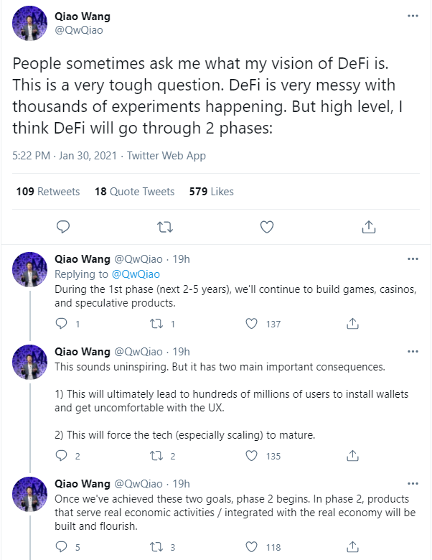Image resolution: width=432 pixels, height=560 pixels.
Task: Open more options on 'sounds uninspiring' reply
Action: [413, 352]
